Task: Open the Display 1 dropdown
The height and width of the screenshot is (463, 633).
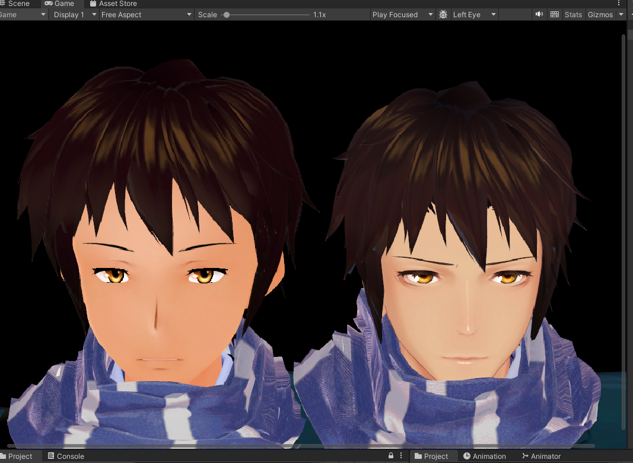Action: tap(75, 14)
